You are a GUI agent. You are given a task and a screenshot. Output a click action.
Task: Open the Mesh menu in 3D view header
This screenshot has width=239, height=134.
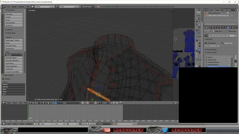[26, 103]
